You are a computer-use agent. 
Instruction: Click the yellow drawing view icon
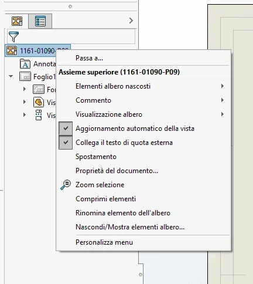pos(39,102)
